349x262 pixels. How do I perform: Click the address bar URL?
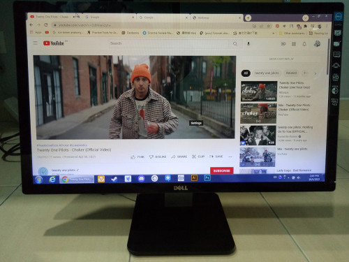(84, 25)
